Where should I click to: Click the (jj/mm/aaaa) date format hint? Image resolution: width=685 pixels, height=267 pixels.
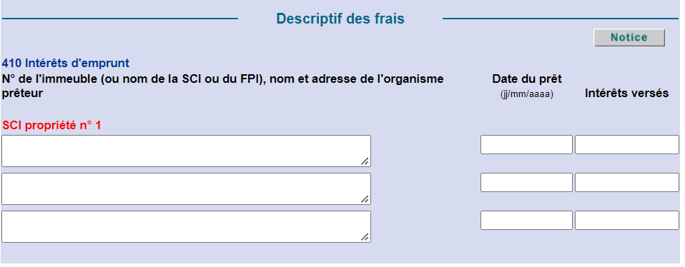click(x=527, y=94)
